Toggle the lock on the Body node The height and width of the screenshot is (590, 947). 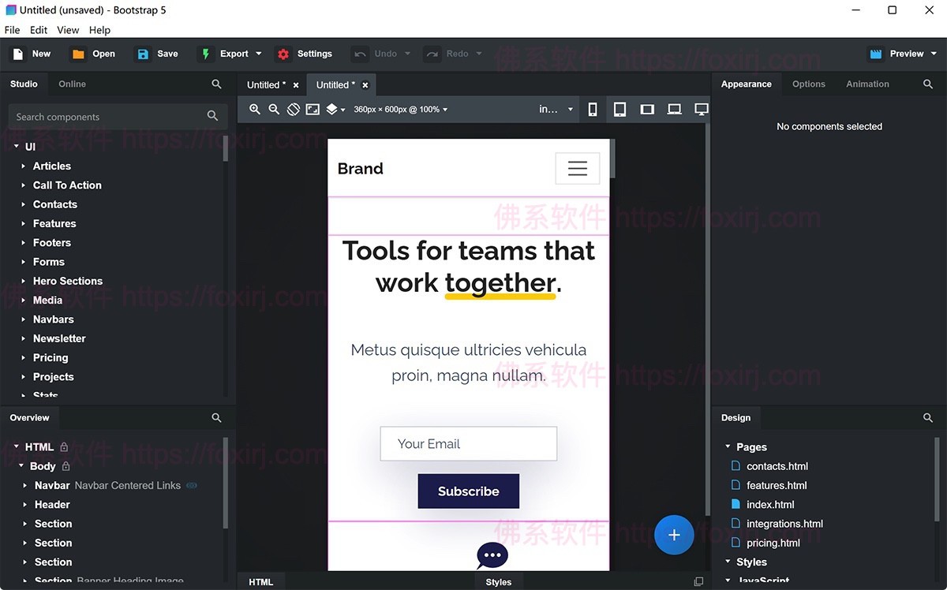tap(66, 466)
